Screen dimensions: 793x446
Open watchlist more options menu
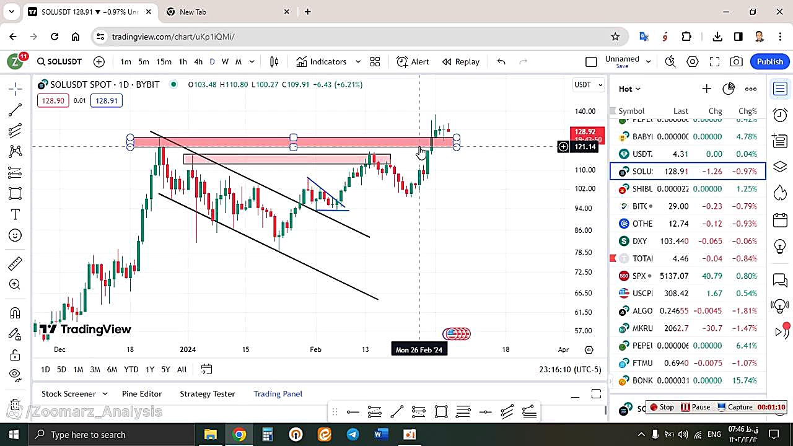coord(751,89)
